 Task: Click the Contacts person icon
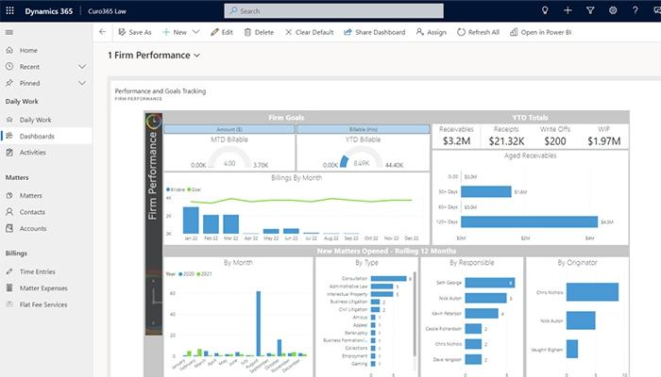click(9, 212)
